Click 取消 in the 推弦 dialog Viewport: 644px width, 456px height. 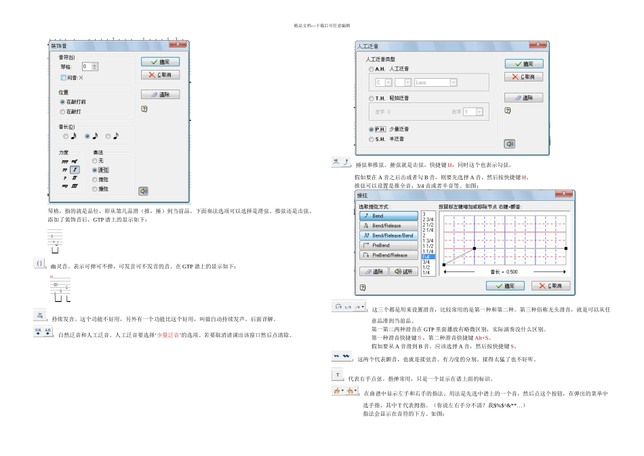(550, 286)
